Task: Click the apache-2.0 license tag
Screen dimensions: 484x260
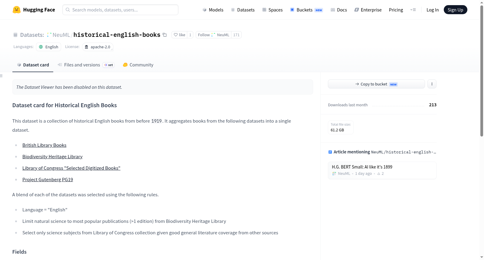Action: click(x=97, y=47)
